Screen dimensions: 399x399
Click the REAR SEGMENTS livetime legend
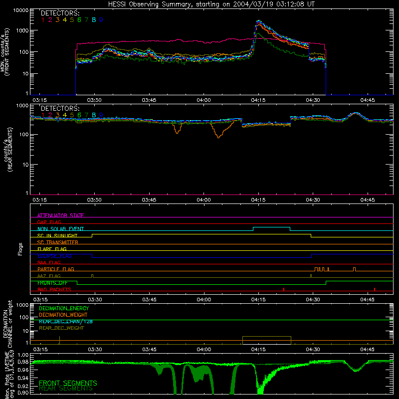66,389
